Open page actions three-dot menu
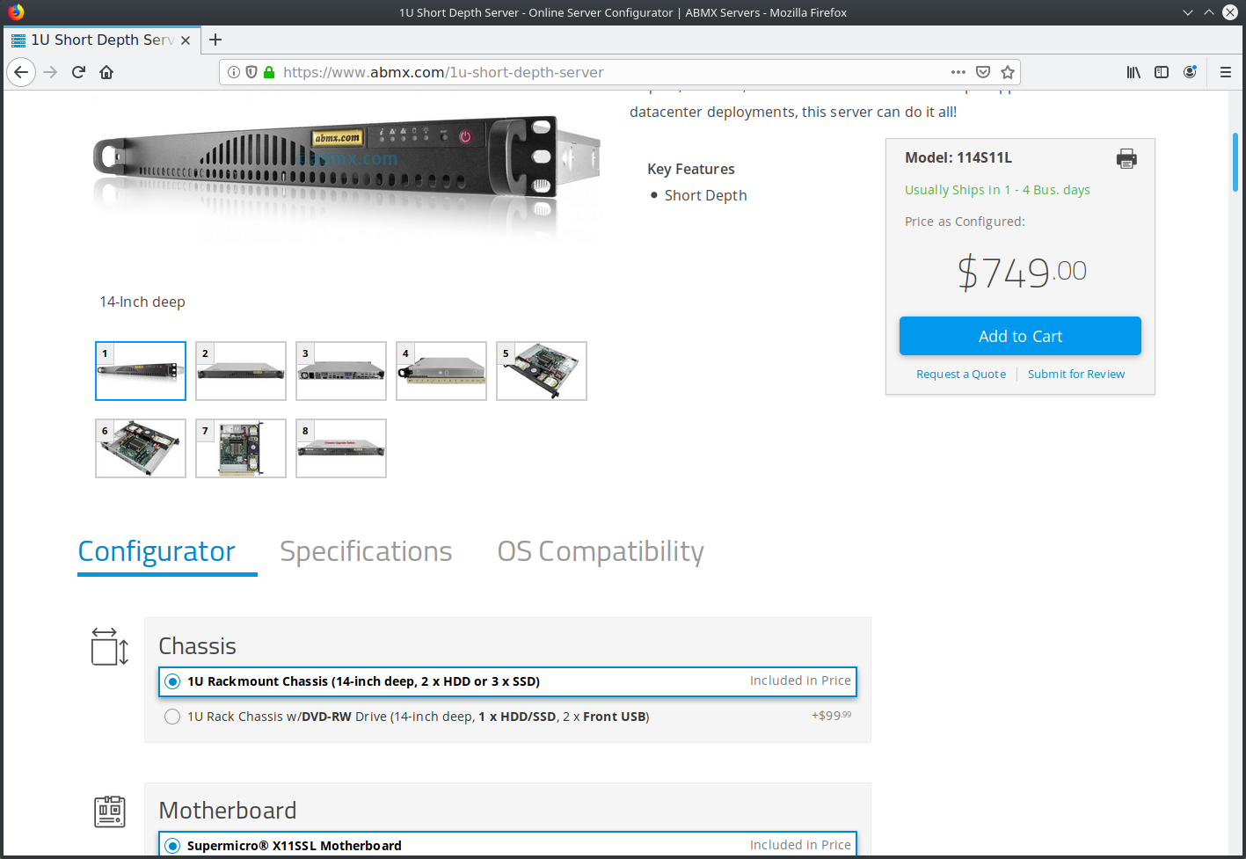 tap(958, 72)
